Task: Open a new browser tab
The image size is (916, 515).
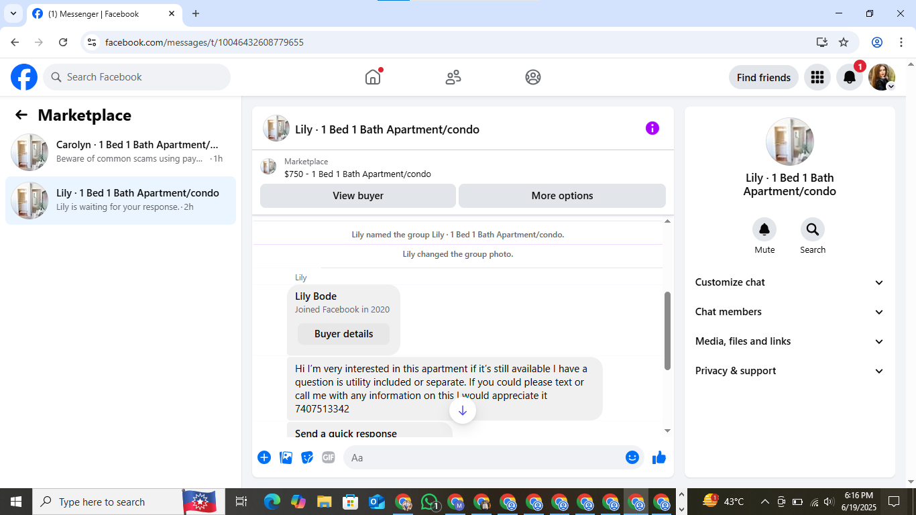Action: (196, 13)
